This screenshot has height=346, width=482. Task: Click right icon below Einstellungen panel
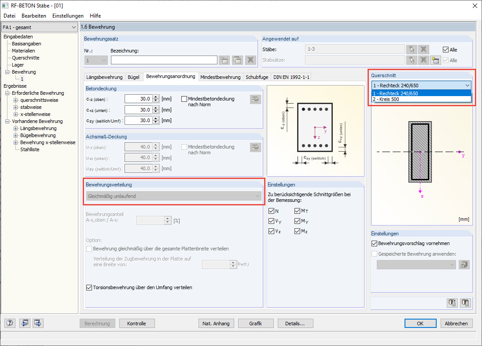click(x=465, y=303)
